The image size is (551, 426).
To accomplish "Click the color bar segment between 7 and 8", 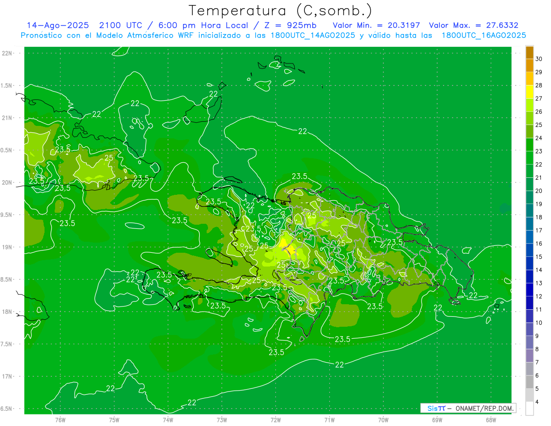I will click(529, 356).
